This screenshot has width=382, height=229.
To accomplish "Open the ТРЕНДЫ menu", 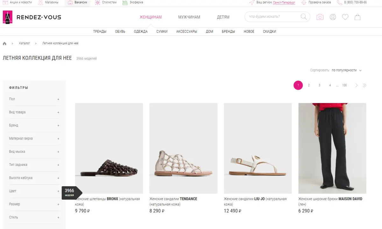I will (x=100, y=32).
